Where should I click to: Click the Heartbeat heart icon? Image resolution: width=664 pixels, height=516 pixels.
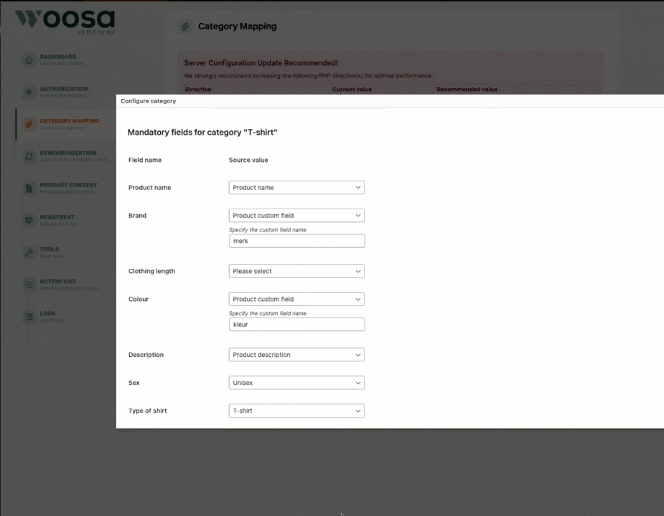click(29, 220)
